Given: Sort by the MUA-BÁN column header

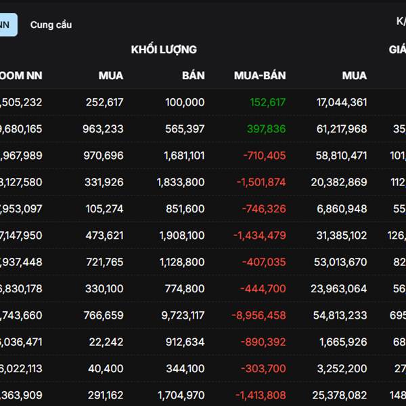Looking at the screenshot, I should [x=260, y=76].
